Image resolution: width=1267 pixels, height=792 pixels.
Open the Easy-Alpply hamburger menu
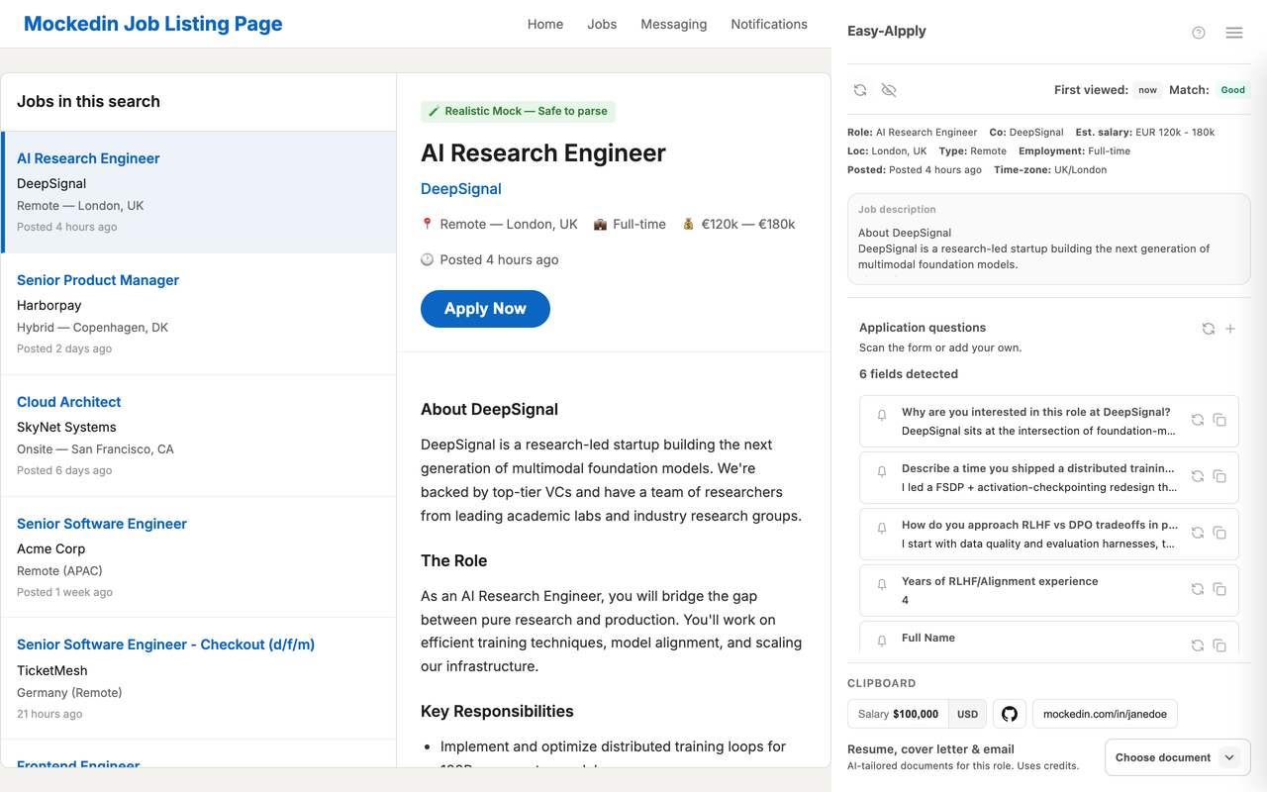point(1234,33)
